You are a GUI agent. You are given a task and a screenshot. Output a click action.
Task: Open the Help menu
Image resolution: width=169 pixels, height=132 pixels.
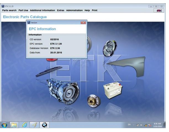point(87,10)
